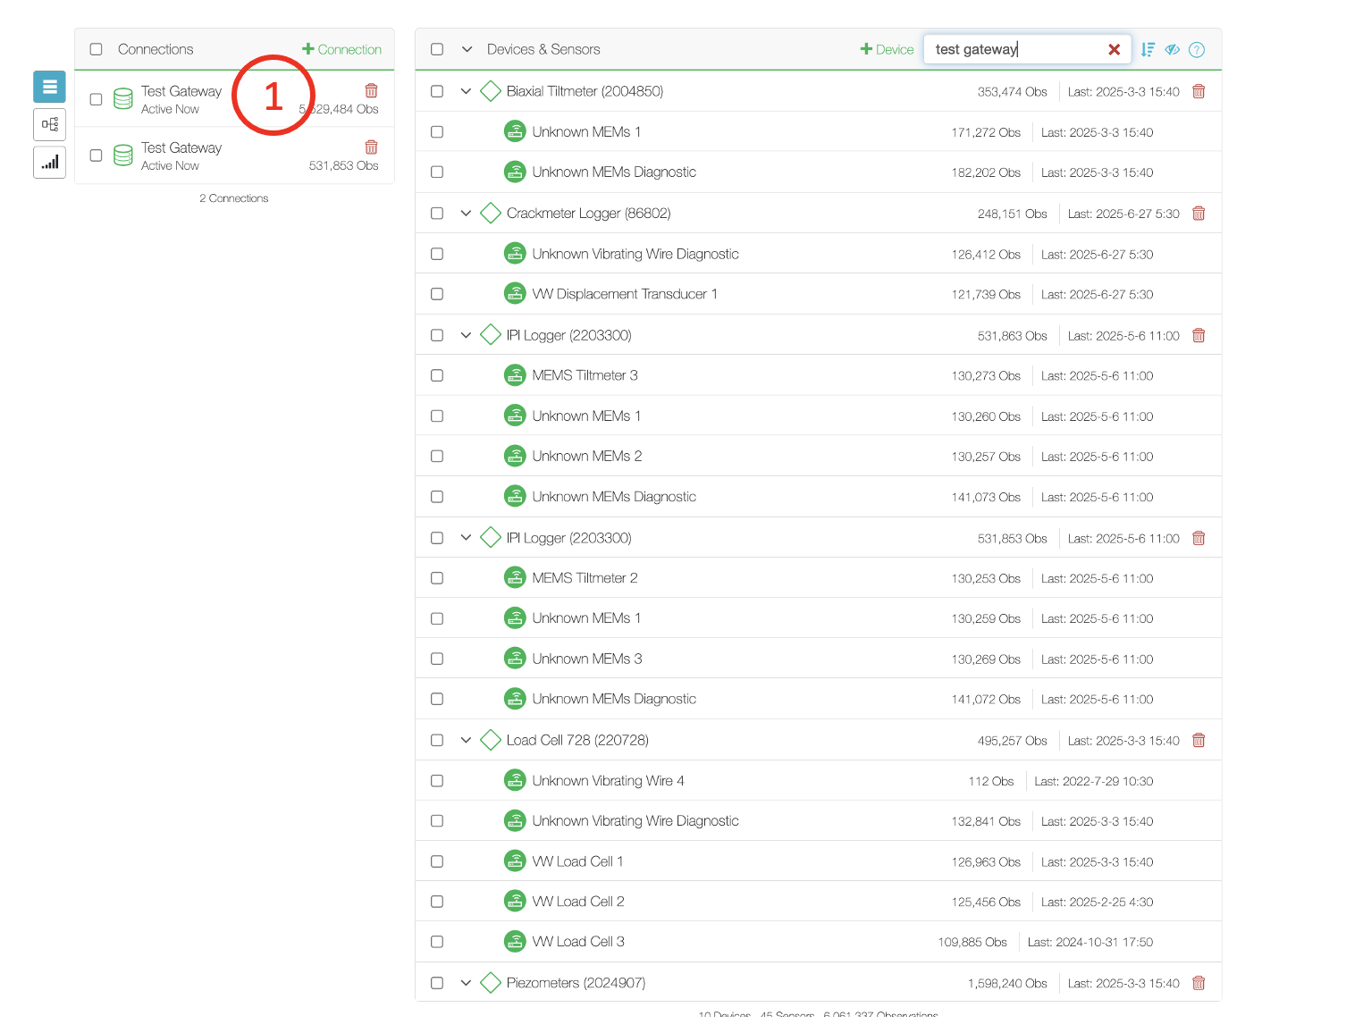Select the list view sidebar icon
1346x1033 pixels.
(49, 87)
